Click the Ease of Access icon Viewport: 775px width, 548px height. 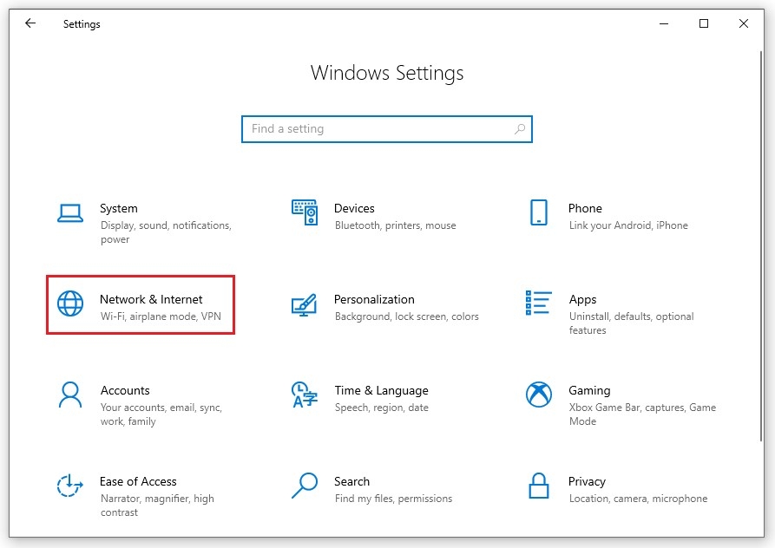tap(69, 486)
